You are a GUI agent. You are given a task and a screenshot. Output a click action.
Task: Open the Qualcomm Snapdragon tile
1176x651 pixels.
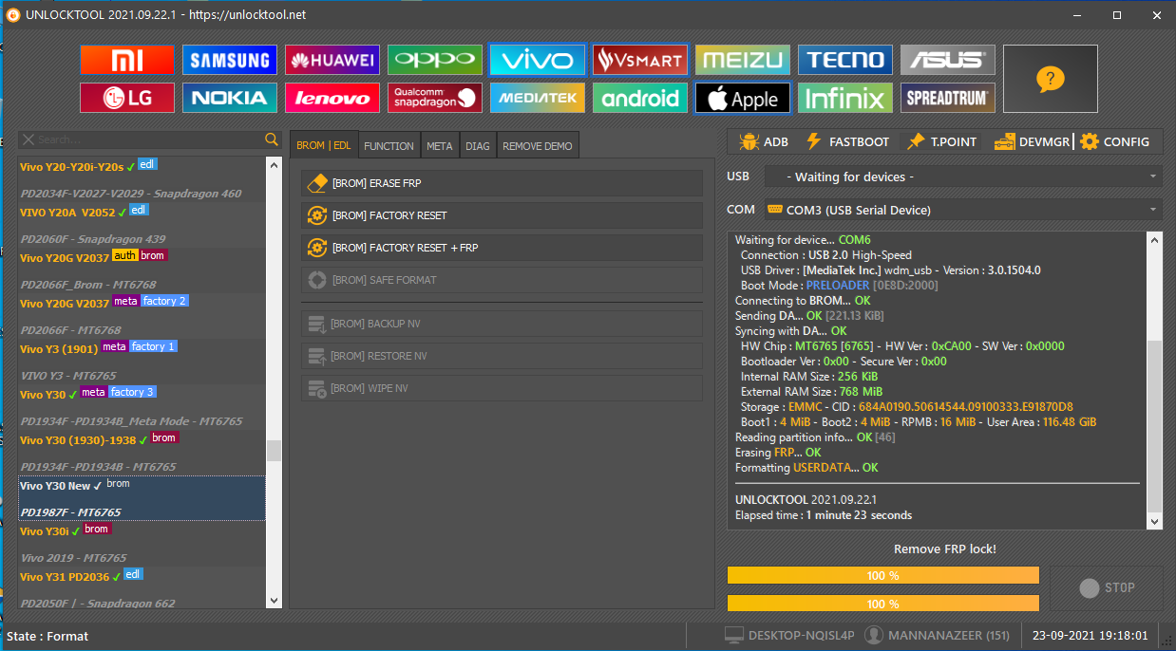coord(435,98)
